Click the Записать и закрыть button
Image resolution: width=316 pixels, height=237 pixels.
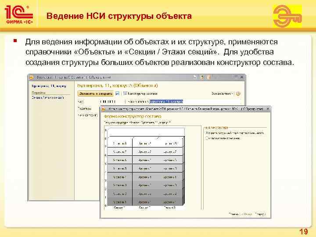point(95,93)
